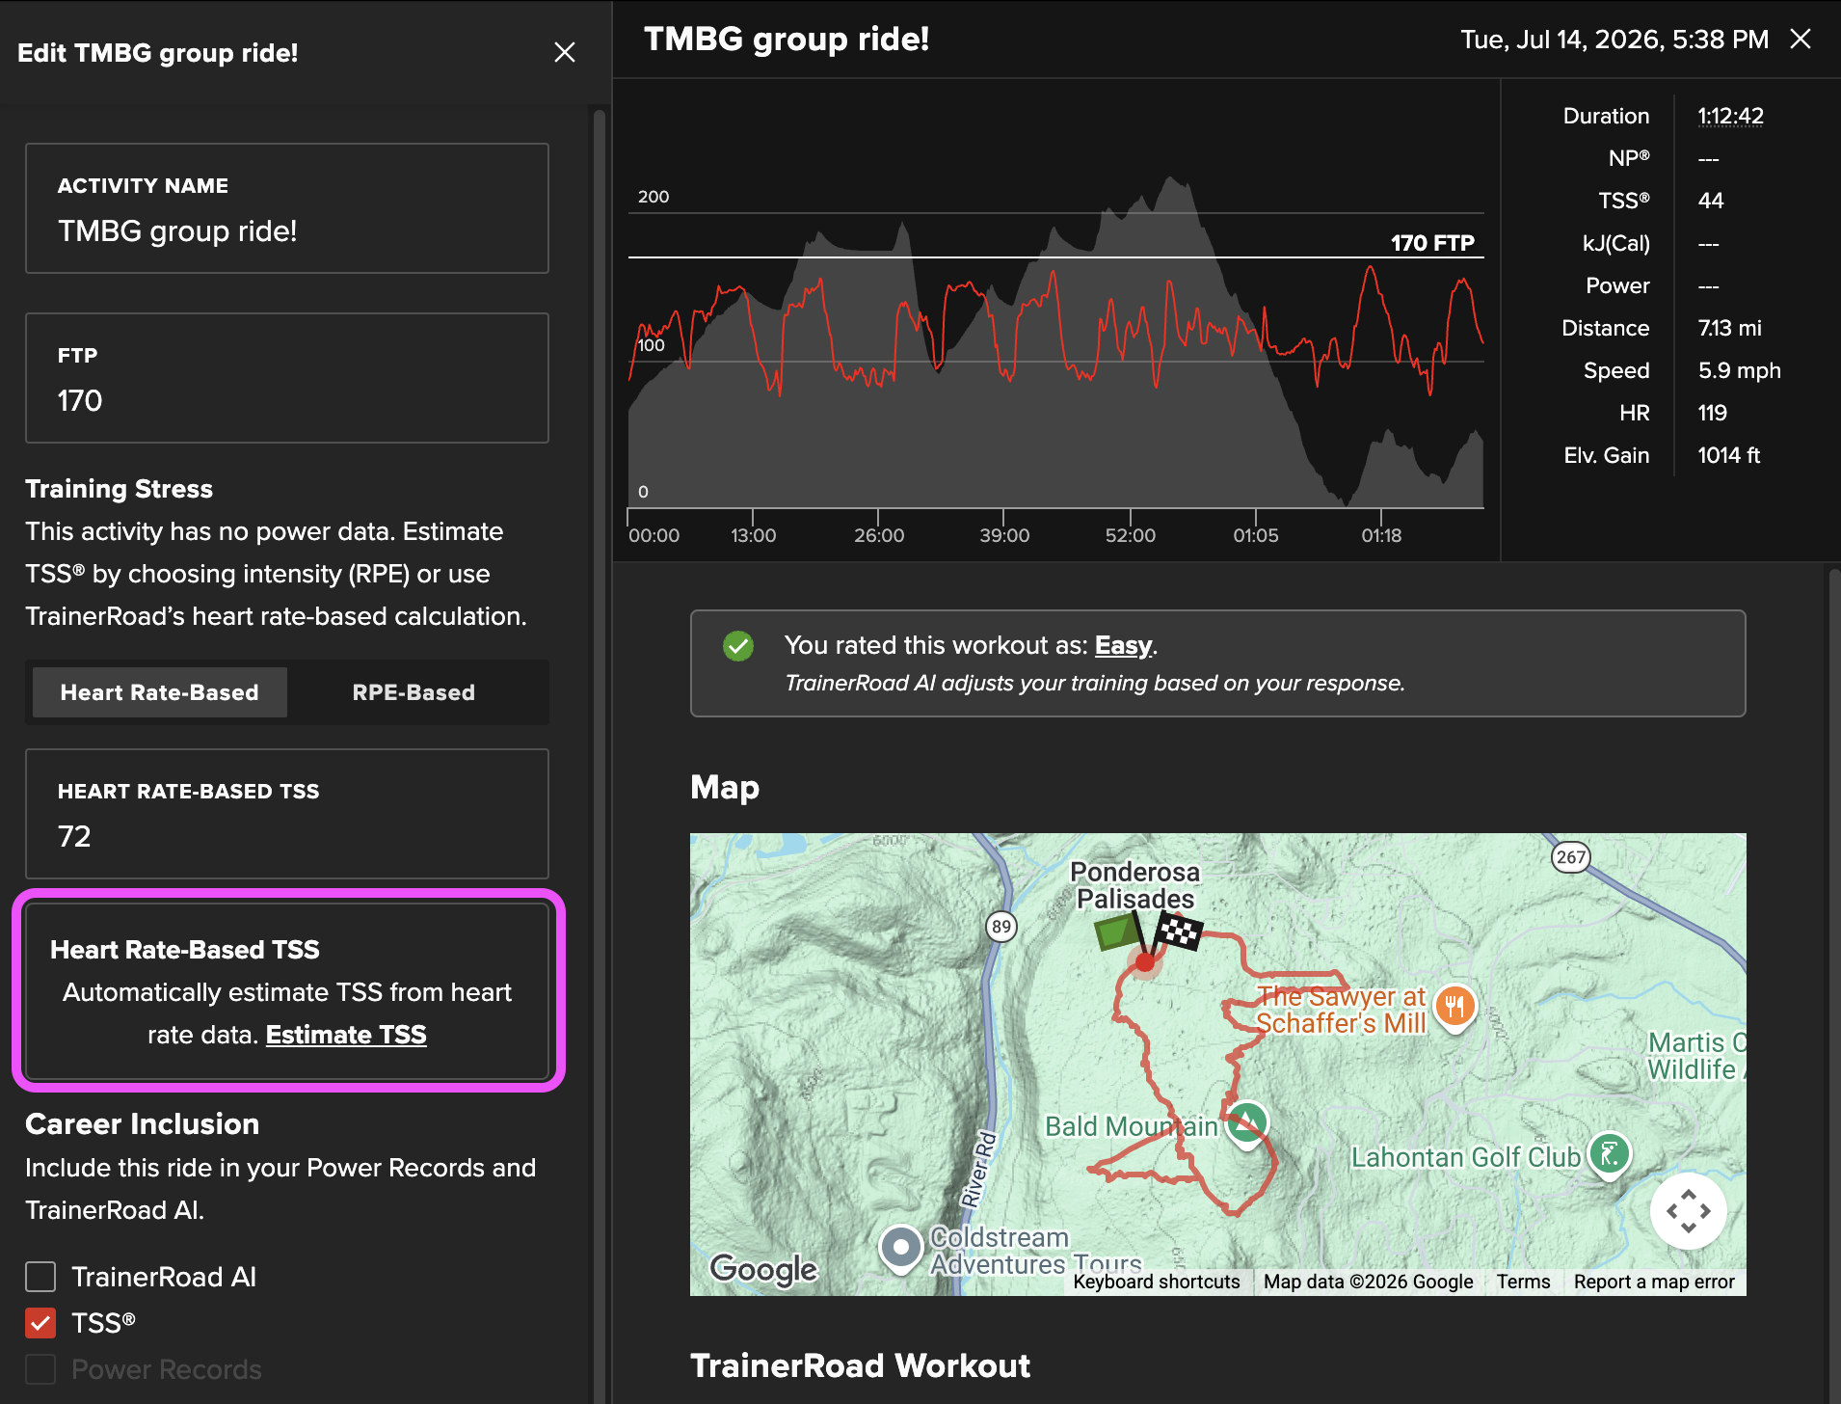The width and height of the screenshot is (1841, 1404).
Task: Click the 01:05 timeline tick
Action: [1256, 534]
